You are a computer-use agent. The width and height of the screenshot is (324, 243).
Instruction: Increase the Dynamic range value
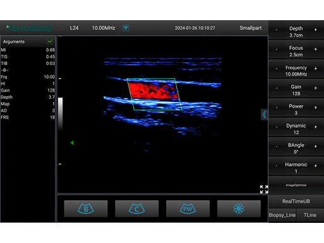pyautogui.click(x=315, y=127)
